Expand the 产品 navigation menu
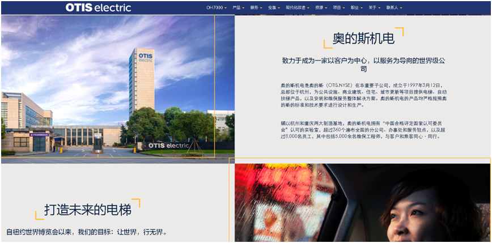Viewport: 492px width, 243px height. (238, 8)
